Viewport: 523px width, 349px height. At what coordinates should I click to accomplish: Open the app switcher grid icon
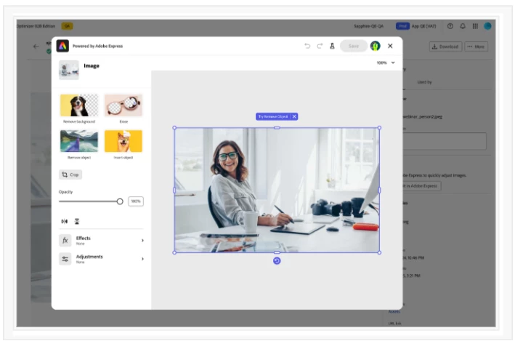coord(475,26)
